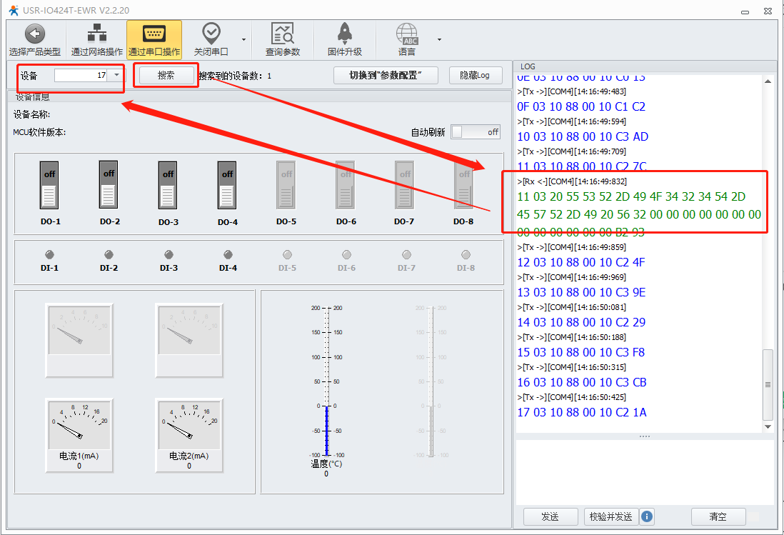Screen dimensions: 784x535
Task: Click the DI-6 indicator light
Action: pos(346,254)
